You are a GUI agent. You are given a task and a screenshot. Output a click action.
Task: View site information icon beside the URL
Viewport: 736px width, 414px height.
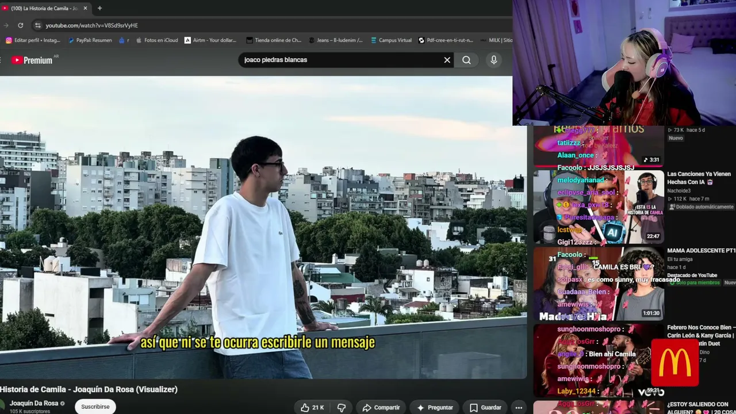point(37,25)
